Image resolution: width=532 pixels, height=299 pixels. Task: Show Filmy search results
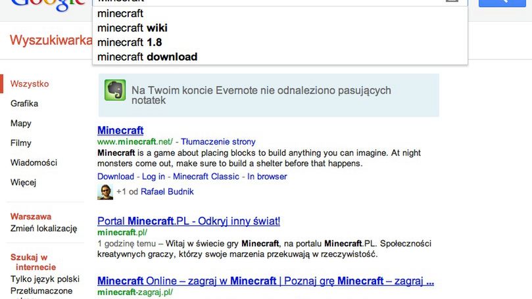tap(21, 143)
